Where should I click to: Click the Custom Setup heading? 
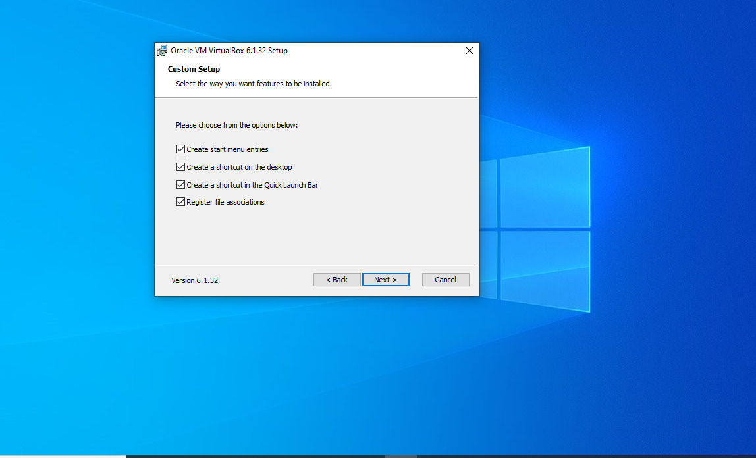(x=194, y=69)
